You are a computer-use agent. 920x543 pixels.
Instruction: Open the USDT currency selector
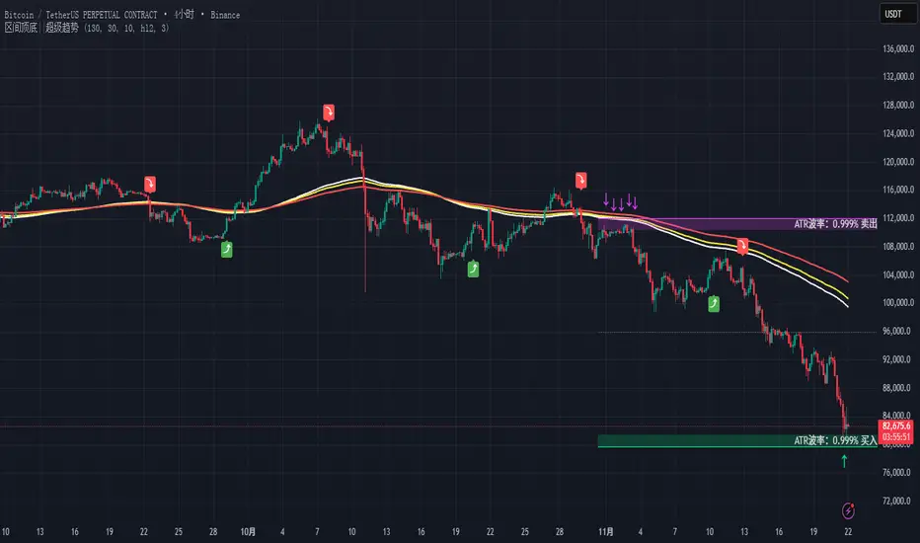point(897,14)
